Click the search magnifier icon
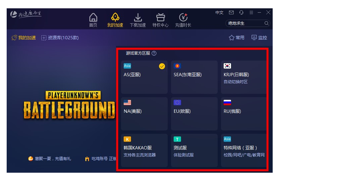Viewport: 345px width, 193px height. (267, 23)
